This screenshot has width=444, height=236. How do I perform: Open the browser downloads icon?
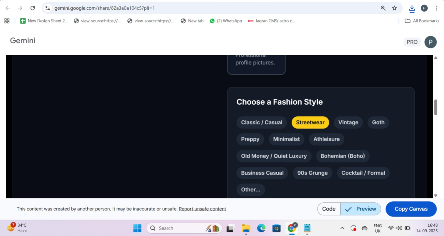coord(412,9)
